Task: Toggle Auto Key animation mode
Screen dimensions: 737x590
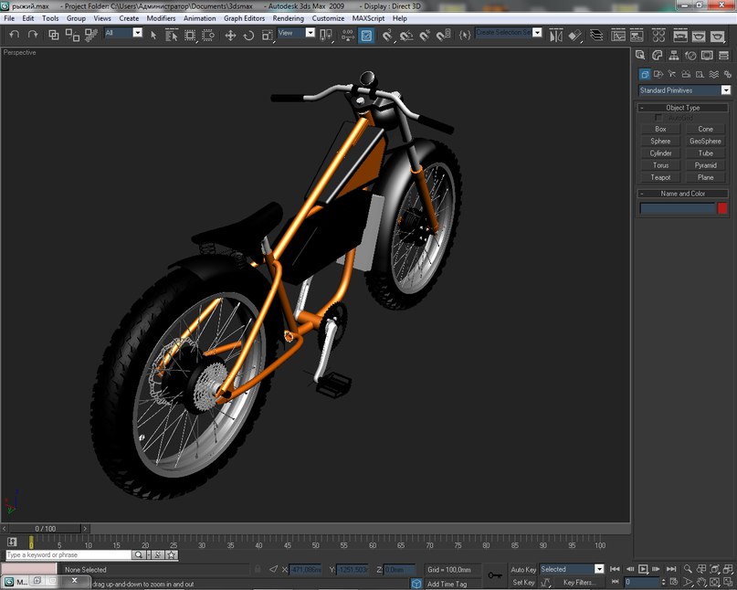Action: (523, 569)
